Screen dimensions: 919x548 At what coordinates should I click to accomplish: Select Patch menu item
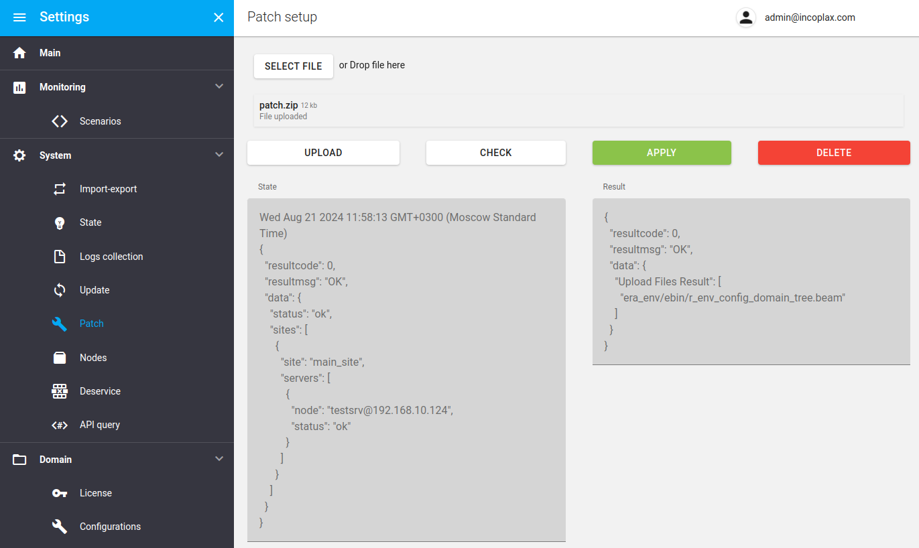(117, 324)
